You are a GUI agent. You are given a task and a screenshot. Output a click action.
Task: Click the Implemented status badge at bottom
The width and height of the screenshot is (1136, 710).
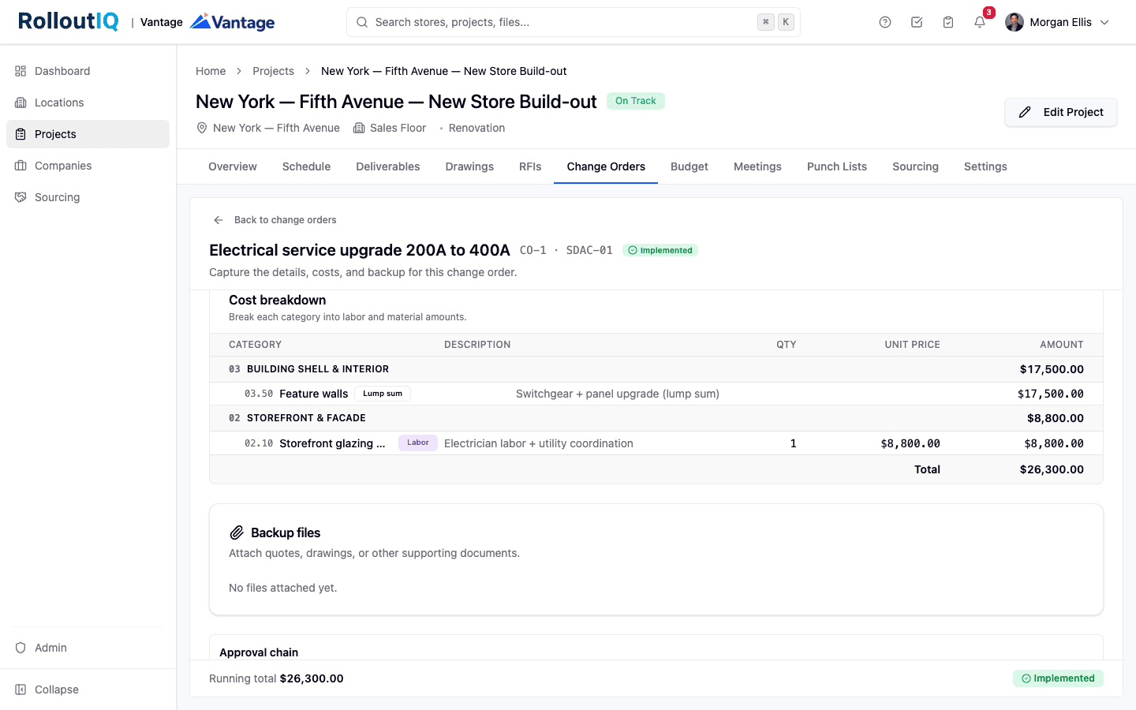[1058, 678]
